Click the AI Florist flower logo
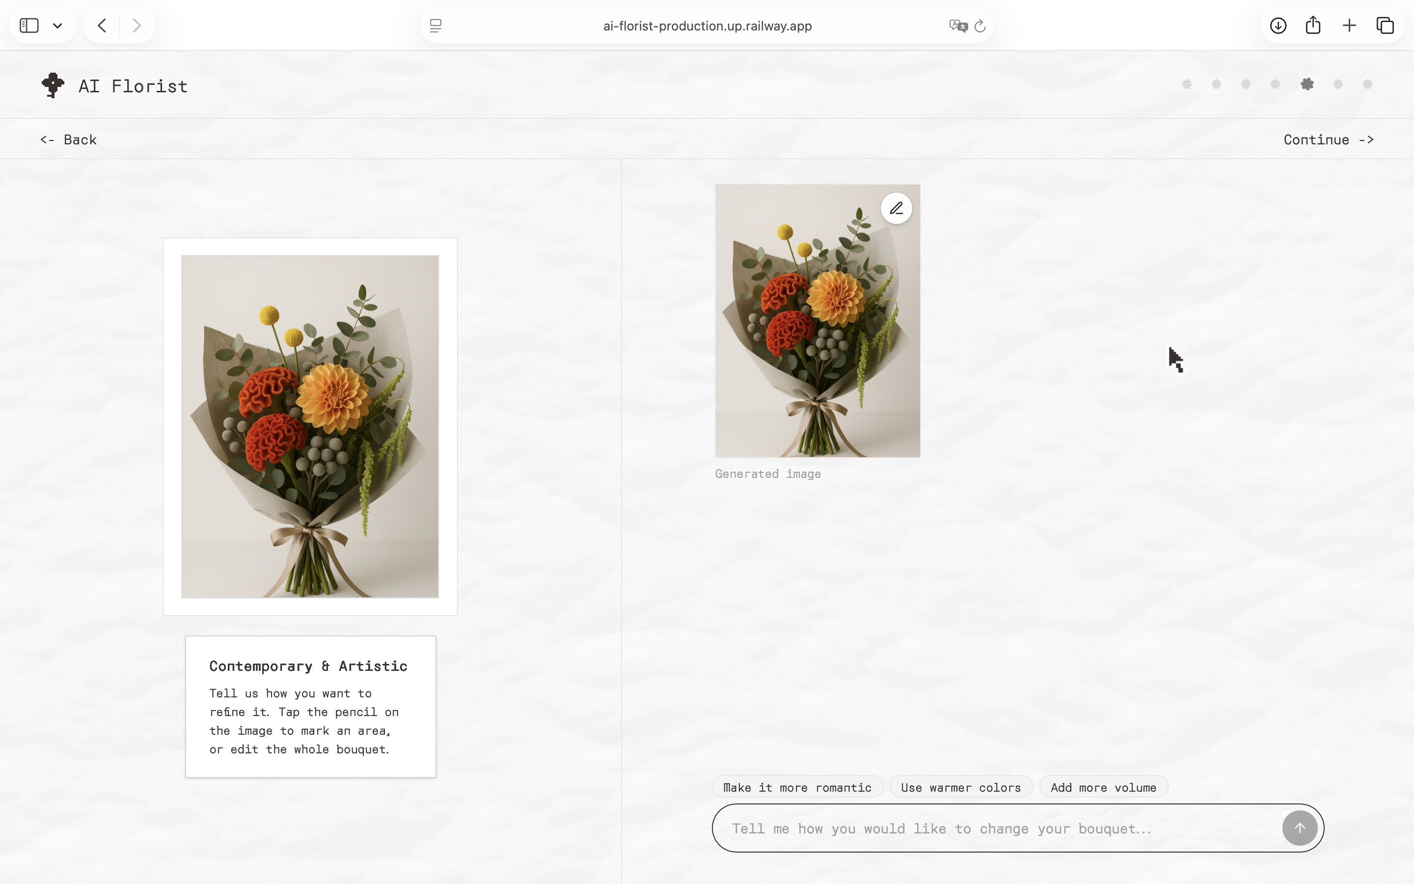The height and width of the screenshot is (884, 1414). pyautogui.click(x=53, y=85)
